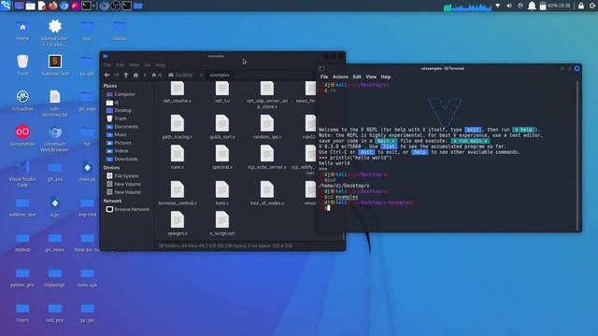Select the toml.v file
The width and height of the screenshot is (598, 336).
pos(222,193)
